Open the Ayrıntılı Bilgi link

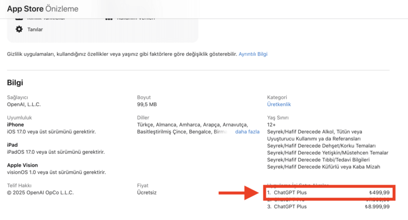pyautogui.click(x=253, y=54)
